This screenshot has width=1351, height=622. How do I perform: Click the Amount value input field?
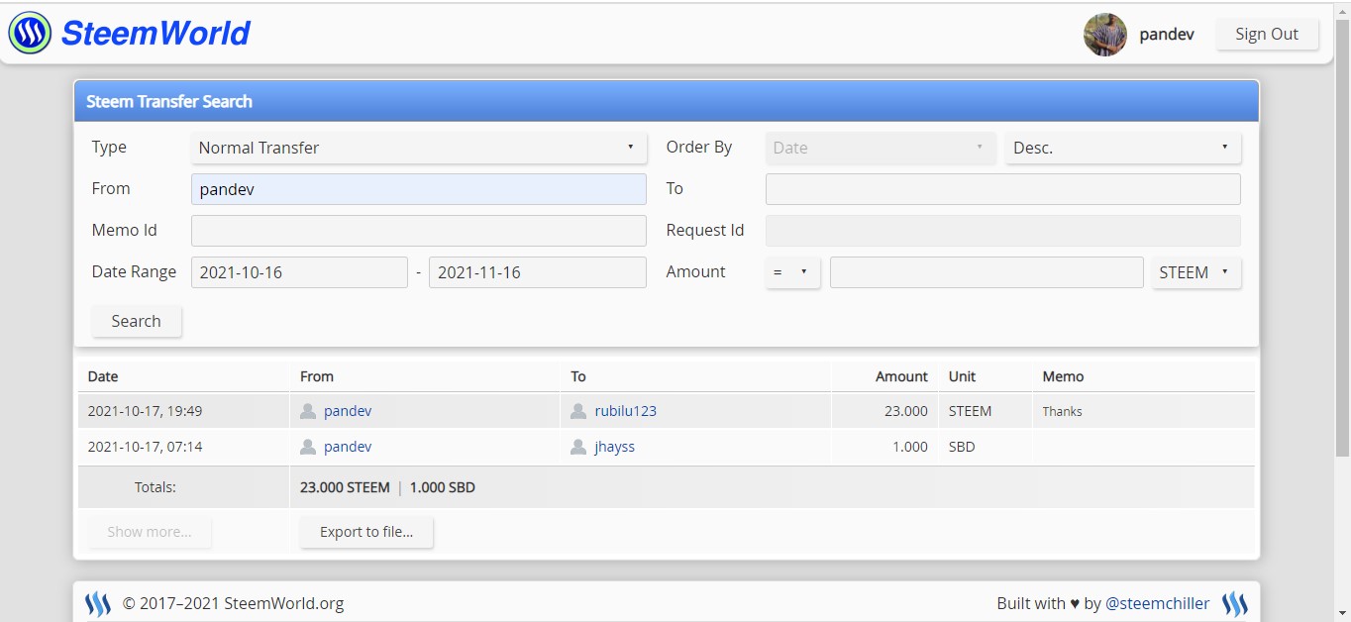[987, 272]
